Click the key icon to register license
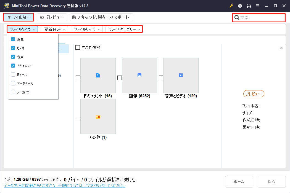The image size is (290, 193). (231, 6)
